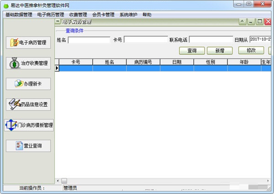Image resolution: width=274 pixels, height=194 pixels.
Task: Minimize the 电子病历管理 inner window
Action: tap(251, 21)
